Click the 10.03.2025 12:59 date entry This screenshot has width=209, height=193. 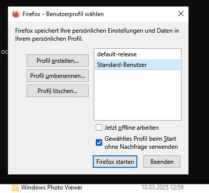point(162,187)
